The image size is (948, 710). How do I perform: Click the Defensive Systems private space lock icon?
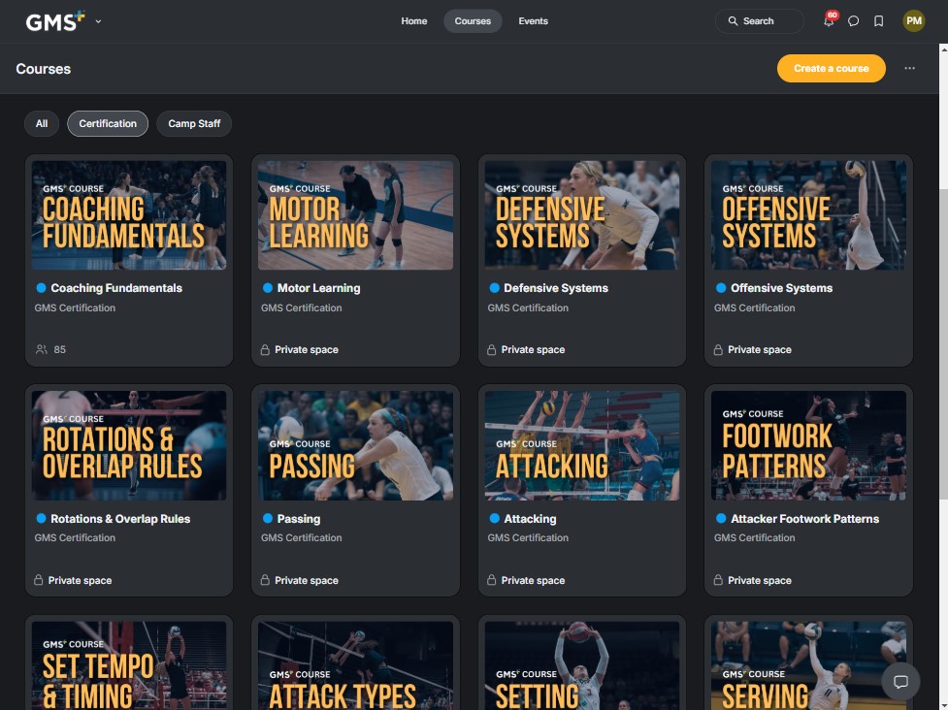pyautogui.click(x=492, y=350)
